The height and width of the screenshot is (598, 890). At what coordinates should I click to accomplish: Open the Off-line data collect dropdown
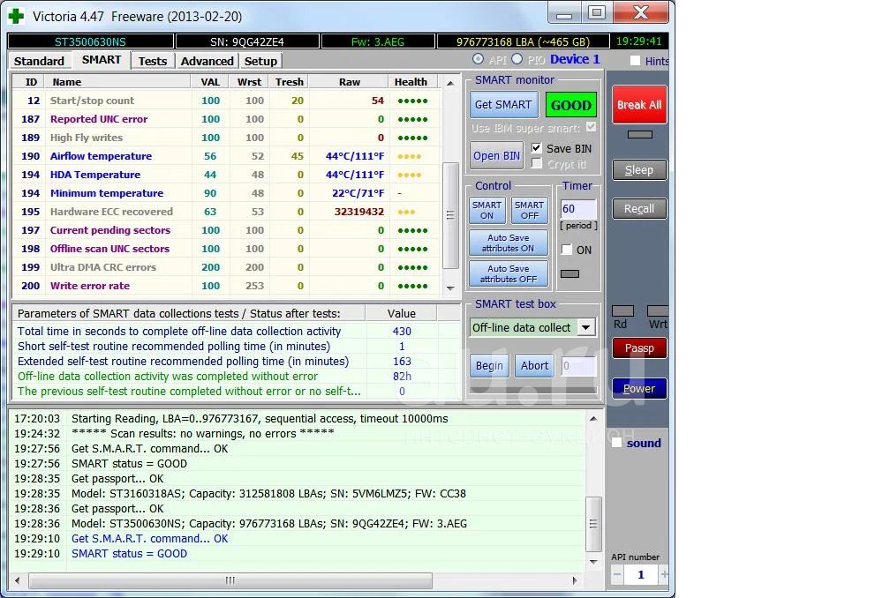point(585,327)
